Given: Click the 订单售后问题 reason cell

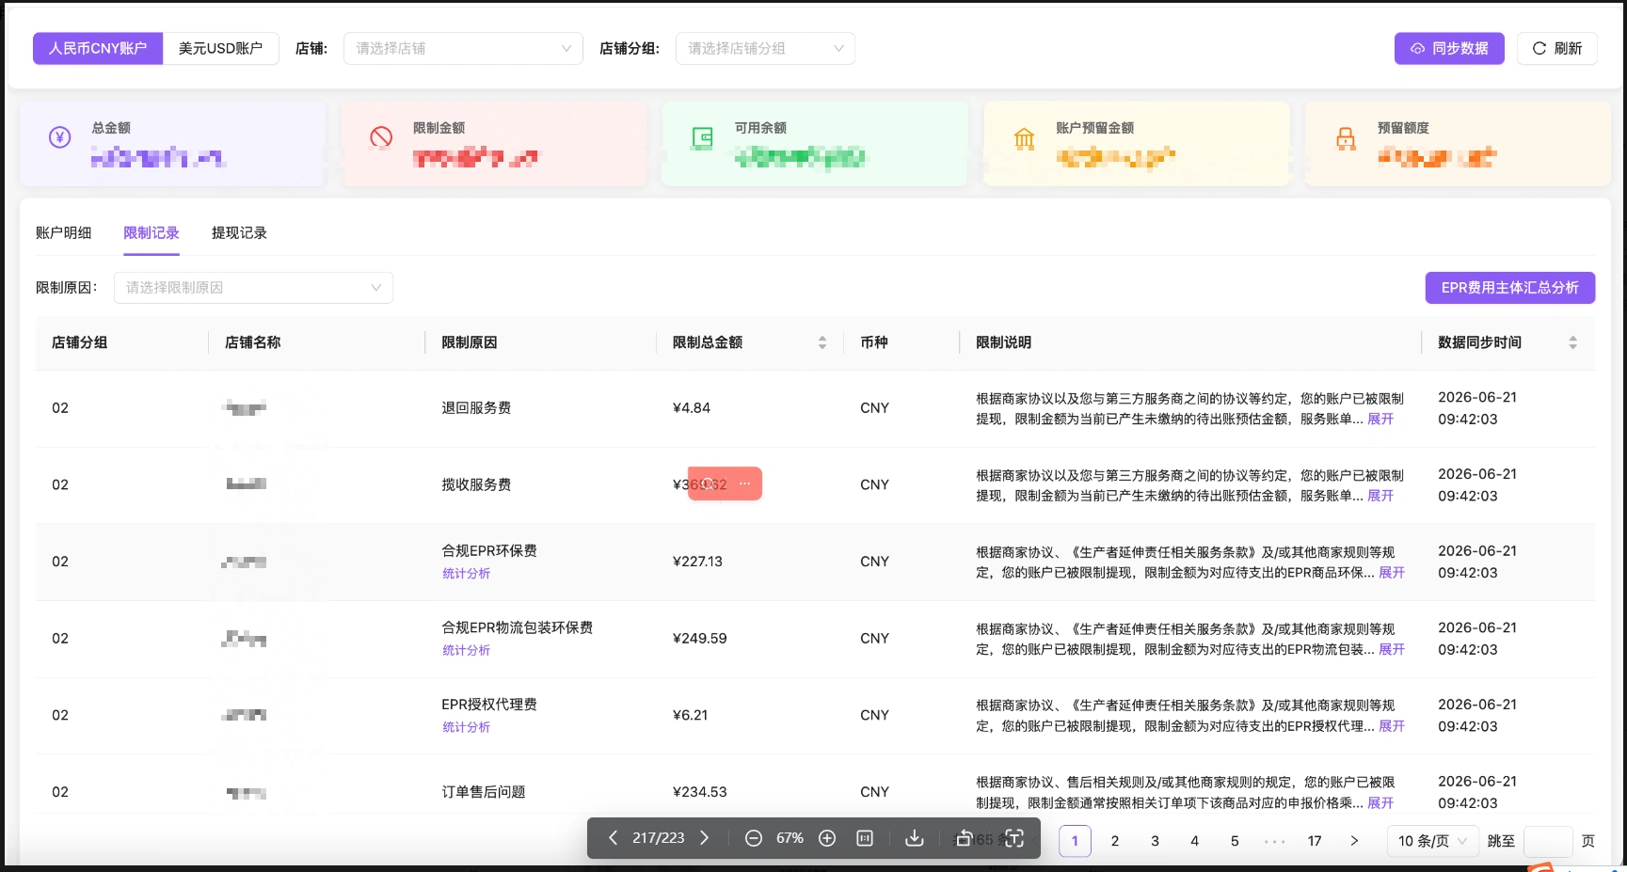Looking at the screenshot, I should pyautogui.click(x=484, y=792).
